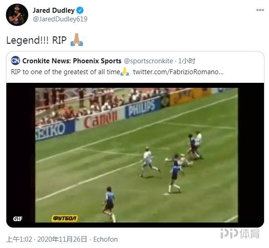This screenshot has height=248, width=269.
Task: Open the Jared Dudley display name link
Action: (x=54, y=10)
